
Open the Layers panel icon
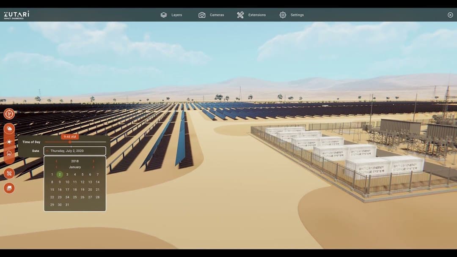[163, 15]
